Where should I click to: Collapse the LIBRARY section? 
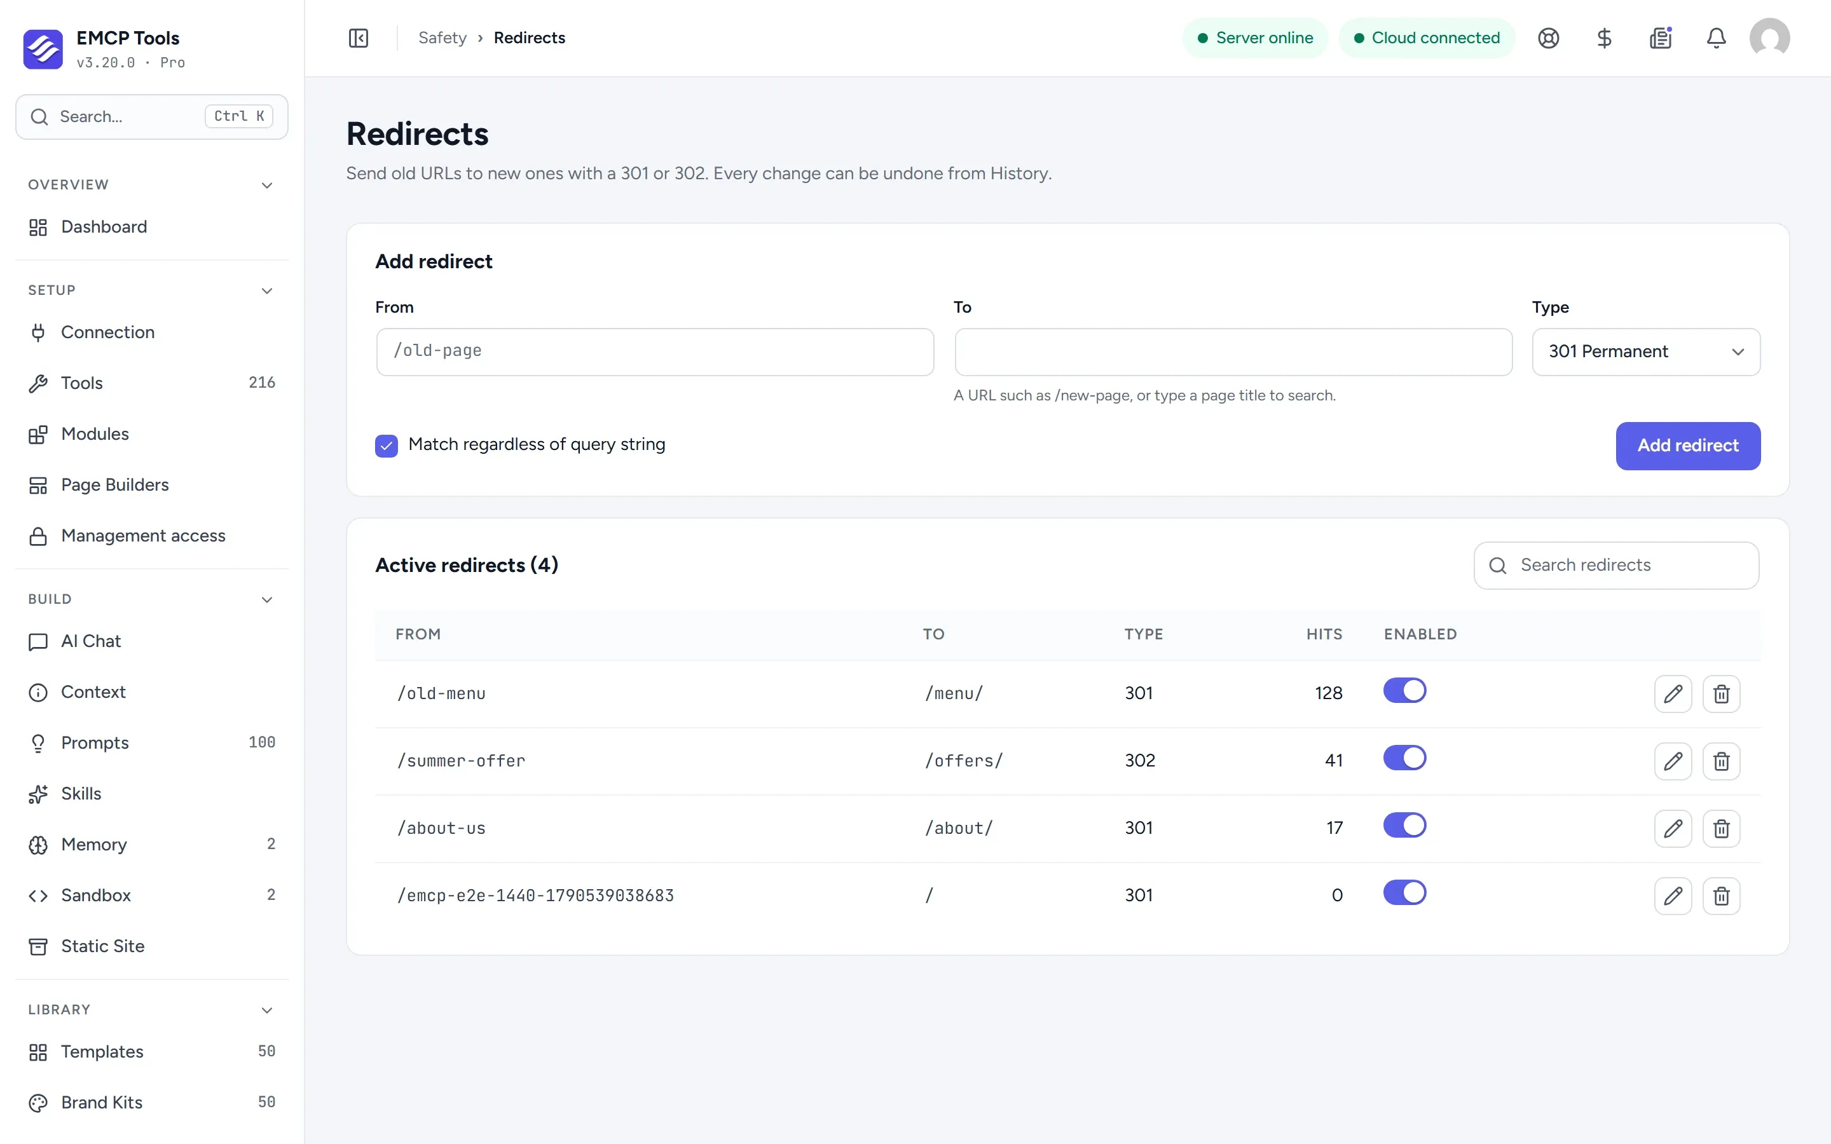tap(266, 1010)
